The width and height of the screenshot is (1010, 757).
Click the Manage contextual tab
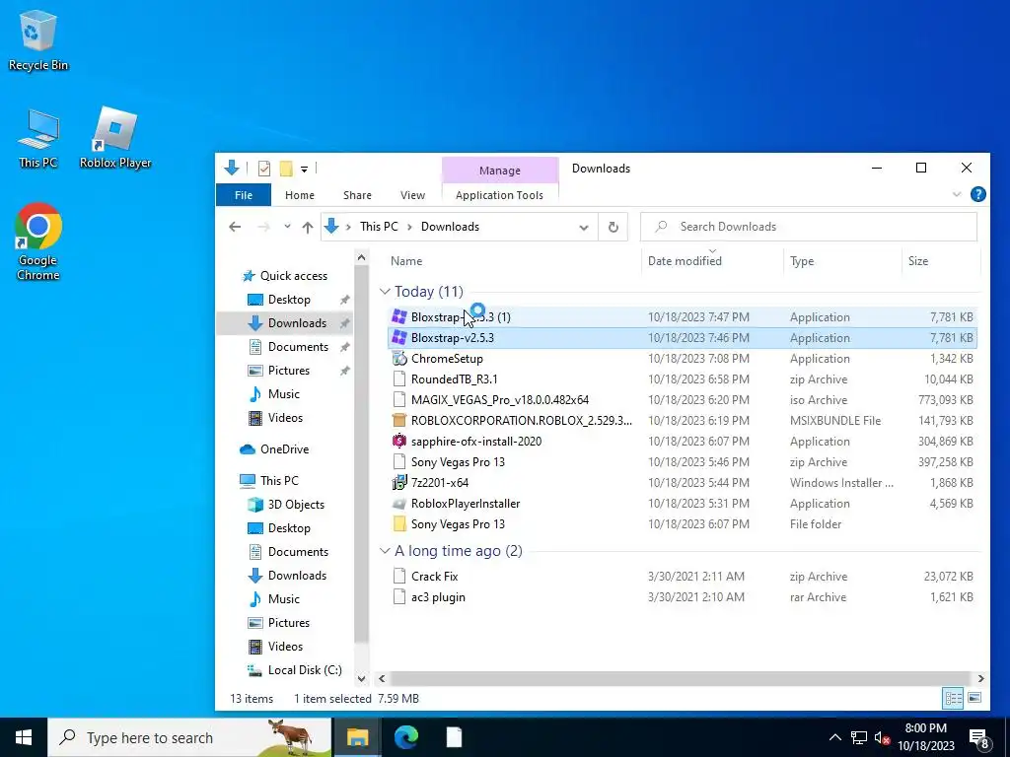click(x=500, y=171)
